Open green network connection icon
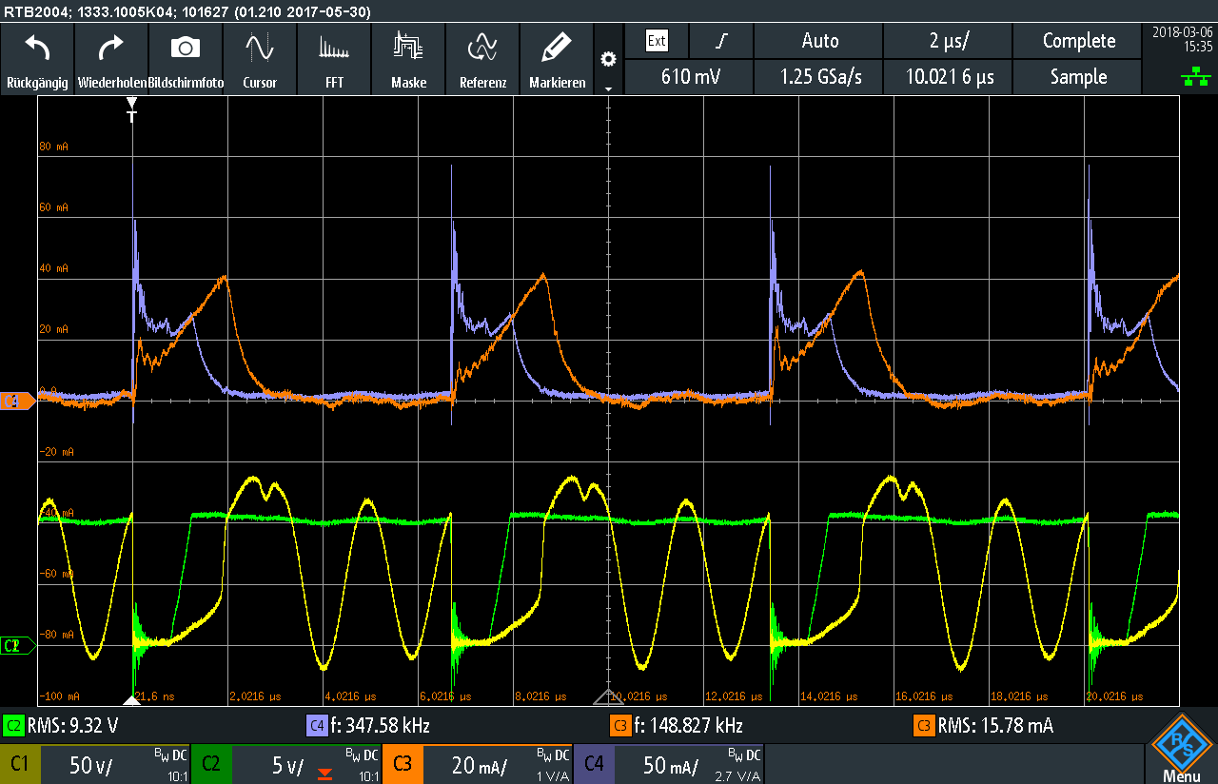Screen dimensions: 1218x784 [1196, 78]
